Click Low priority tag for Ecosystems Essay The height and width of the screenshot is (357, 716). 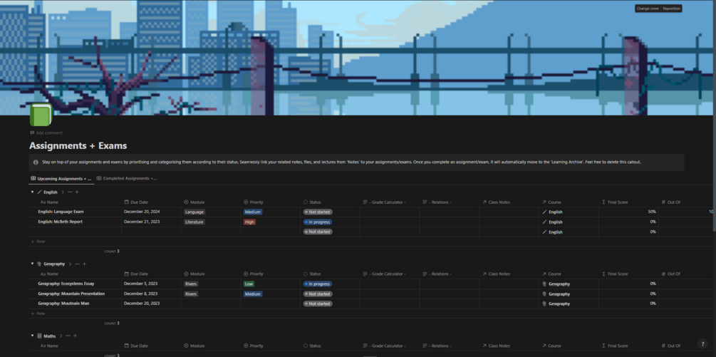click(x=249, y=284)
